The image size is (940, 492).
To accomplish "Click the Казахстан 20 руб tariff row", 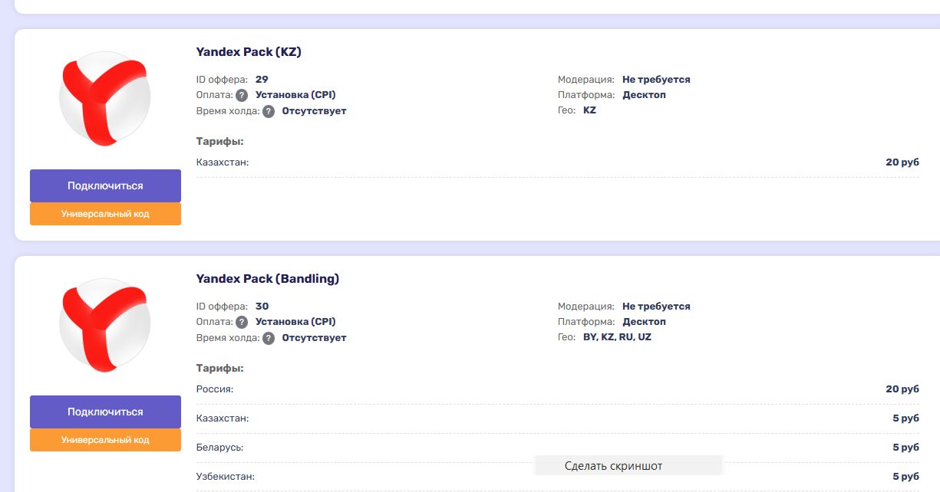I will pyautogui.click(x=557, y=162).
